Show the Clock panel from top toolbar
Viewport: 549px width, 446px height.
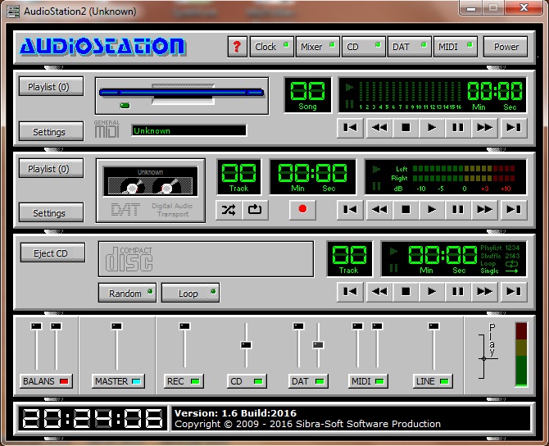pos(271,47)
